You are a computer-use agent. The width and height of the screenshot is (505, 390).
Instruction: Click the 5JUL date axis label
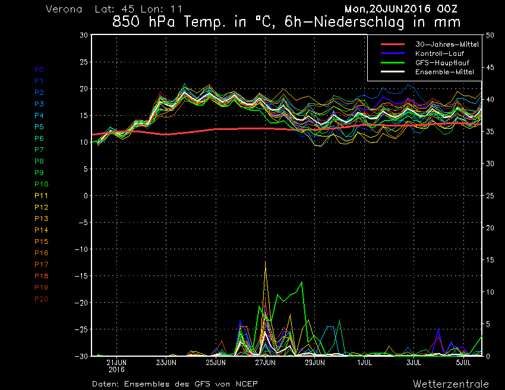click(464, 363)
